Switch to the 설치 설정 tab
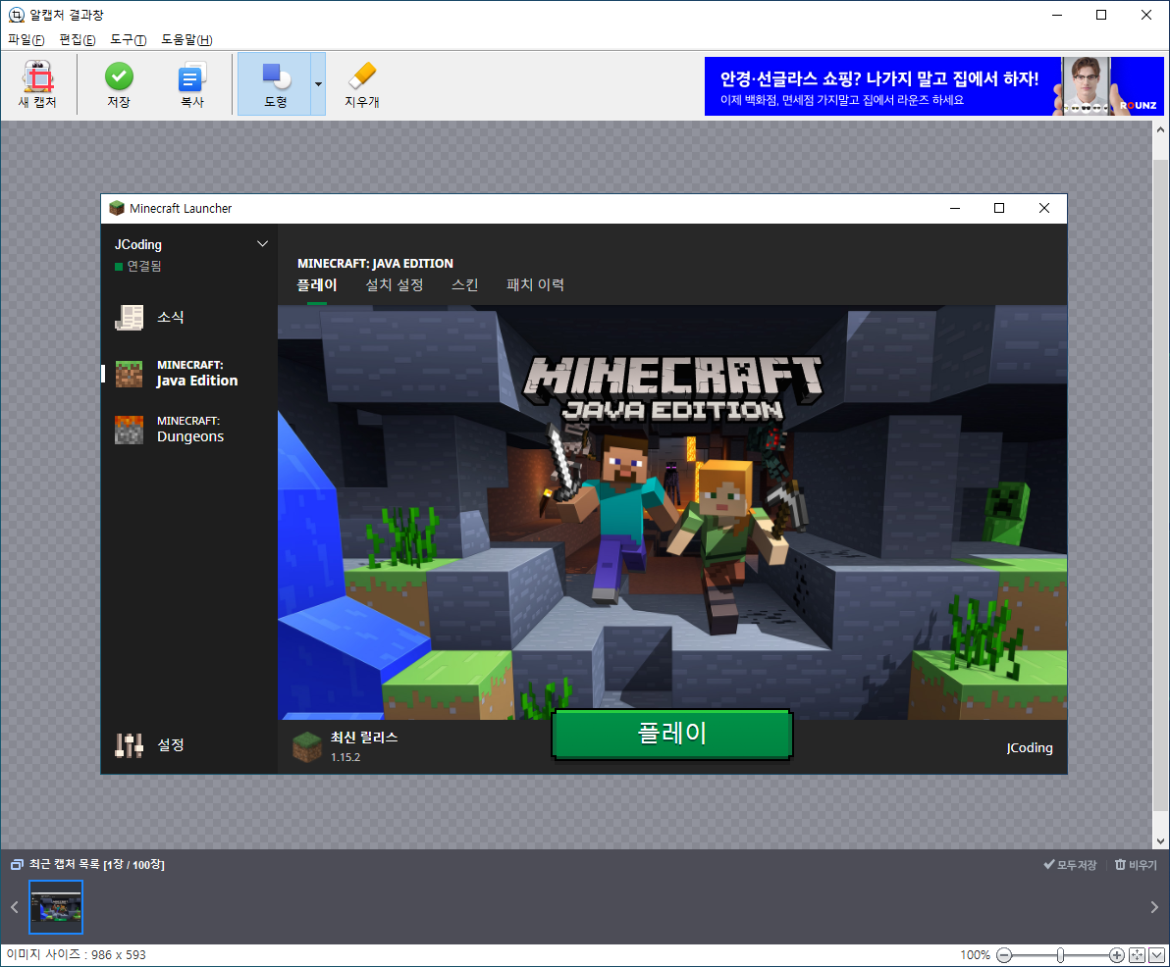This screenshot has width=1170, height=967. coord(395,284)
